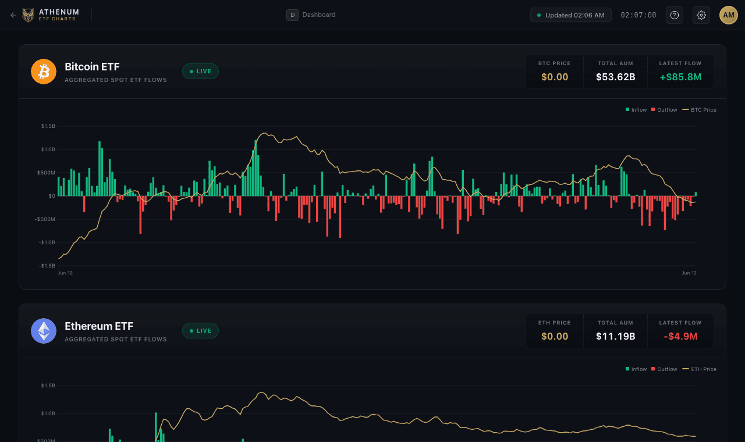Click Ethereum Total AUM $11.19B value
The height and width of the screenshot is (442, 745).
click(x=615, y=336)
